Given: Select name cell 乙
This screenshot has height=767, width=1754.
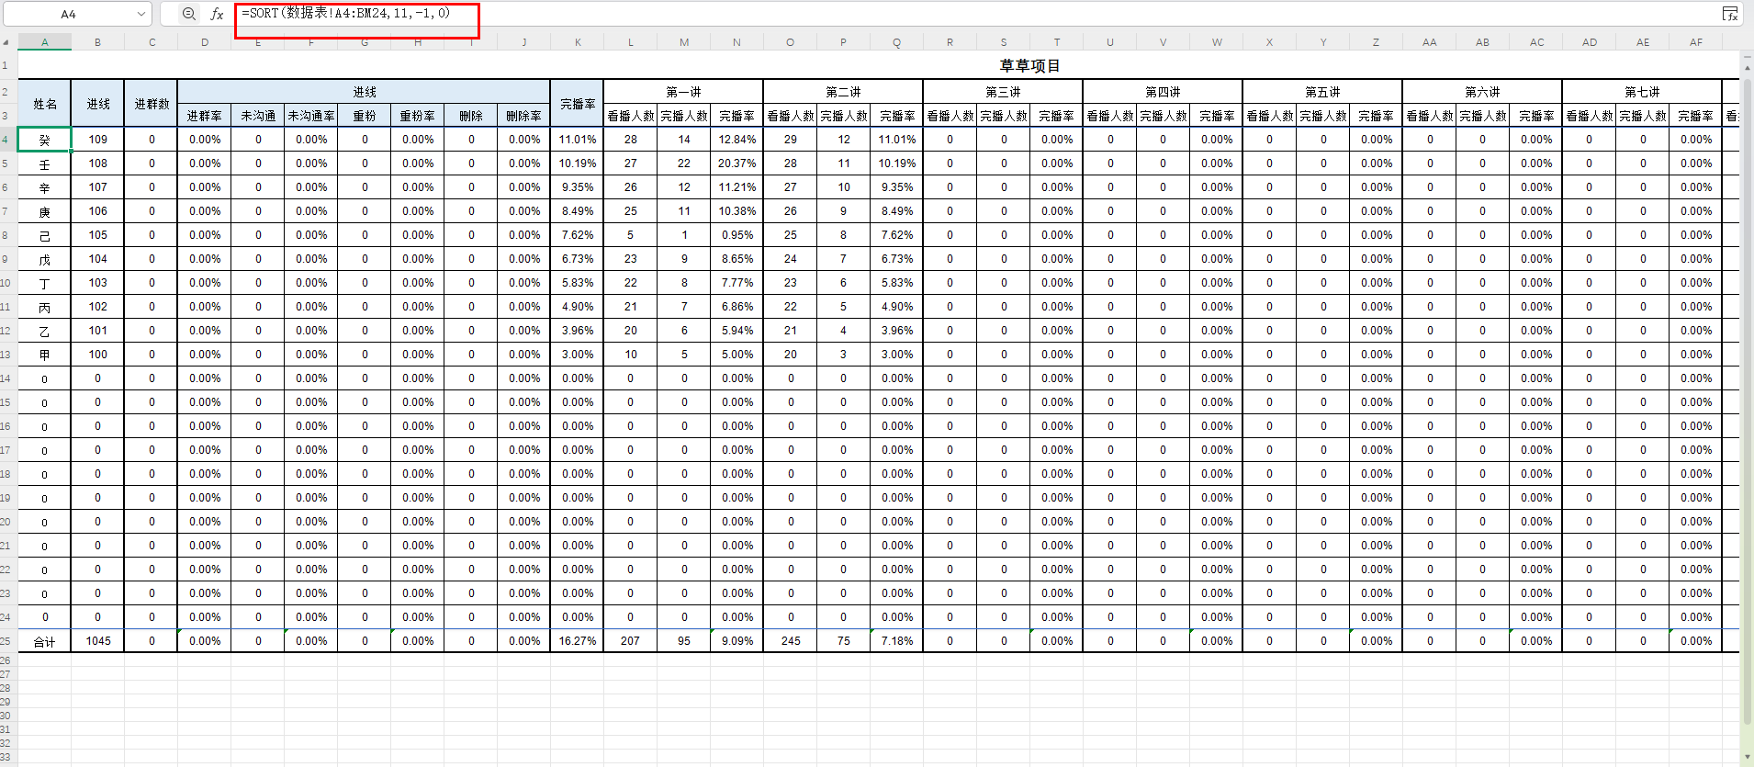Looking at the screenshot, I should click(x=44, y=331).
